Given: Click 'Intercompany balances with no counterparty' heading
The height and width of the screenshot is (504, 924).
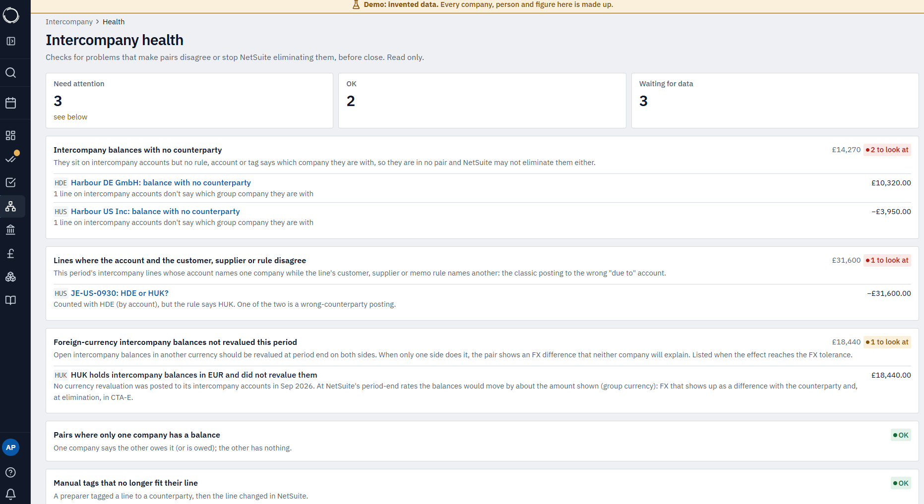Looking at the screenshot, I should (138, 150).
